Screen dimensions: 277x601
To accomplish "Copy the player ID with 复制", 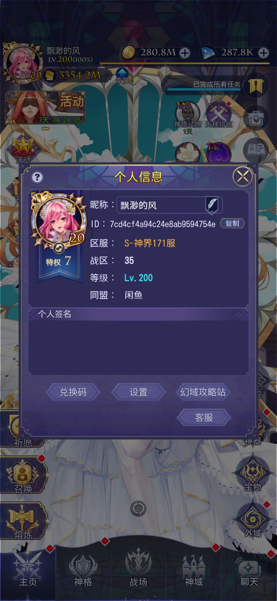I will tap(232, 224).
